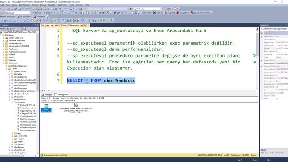This screenshot has height=162, width=288.
Task: Open the Query menu
Action: point(14,5)
